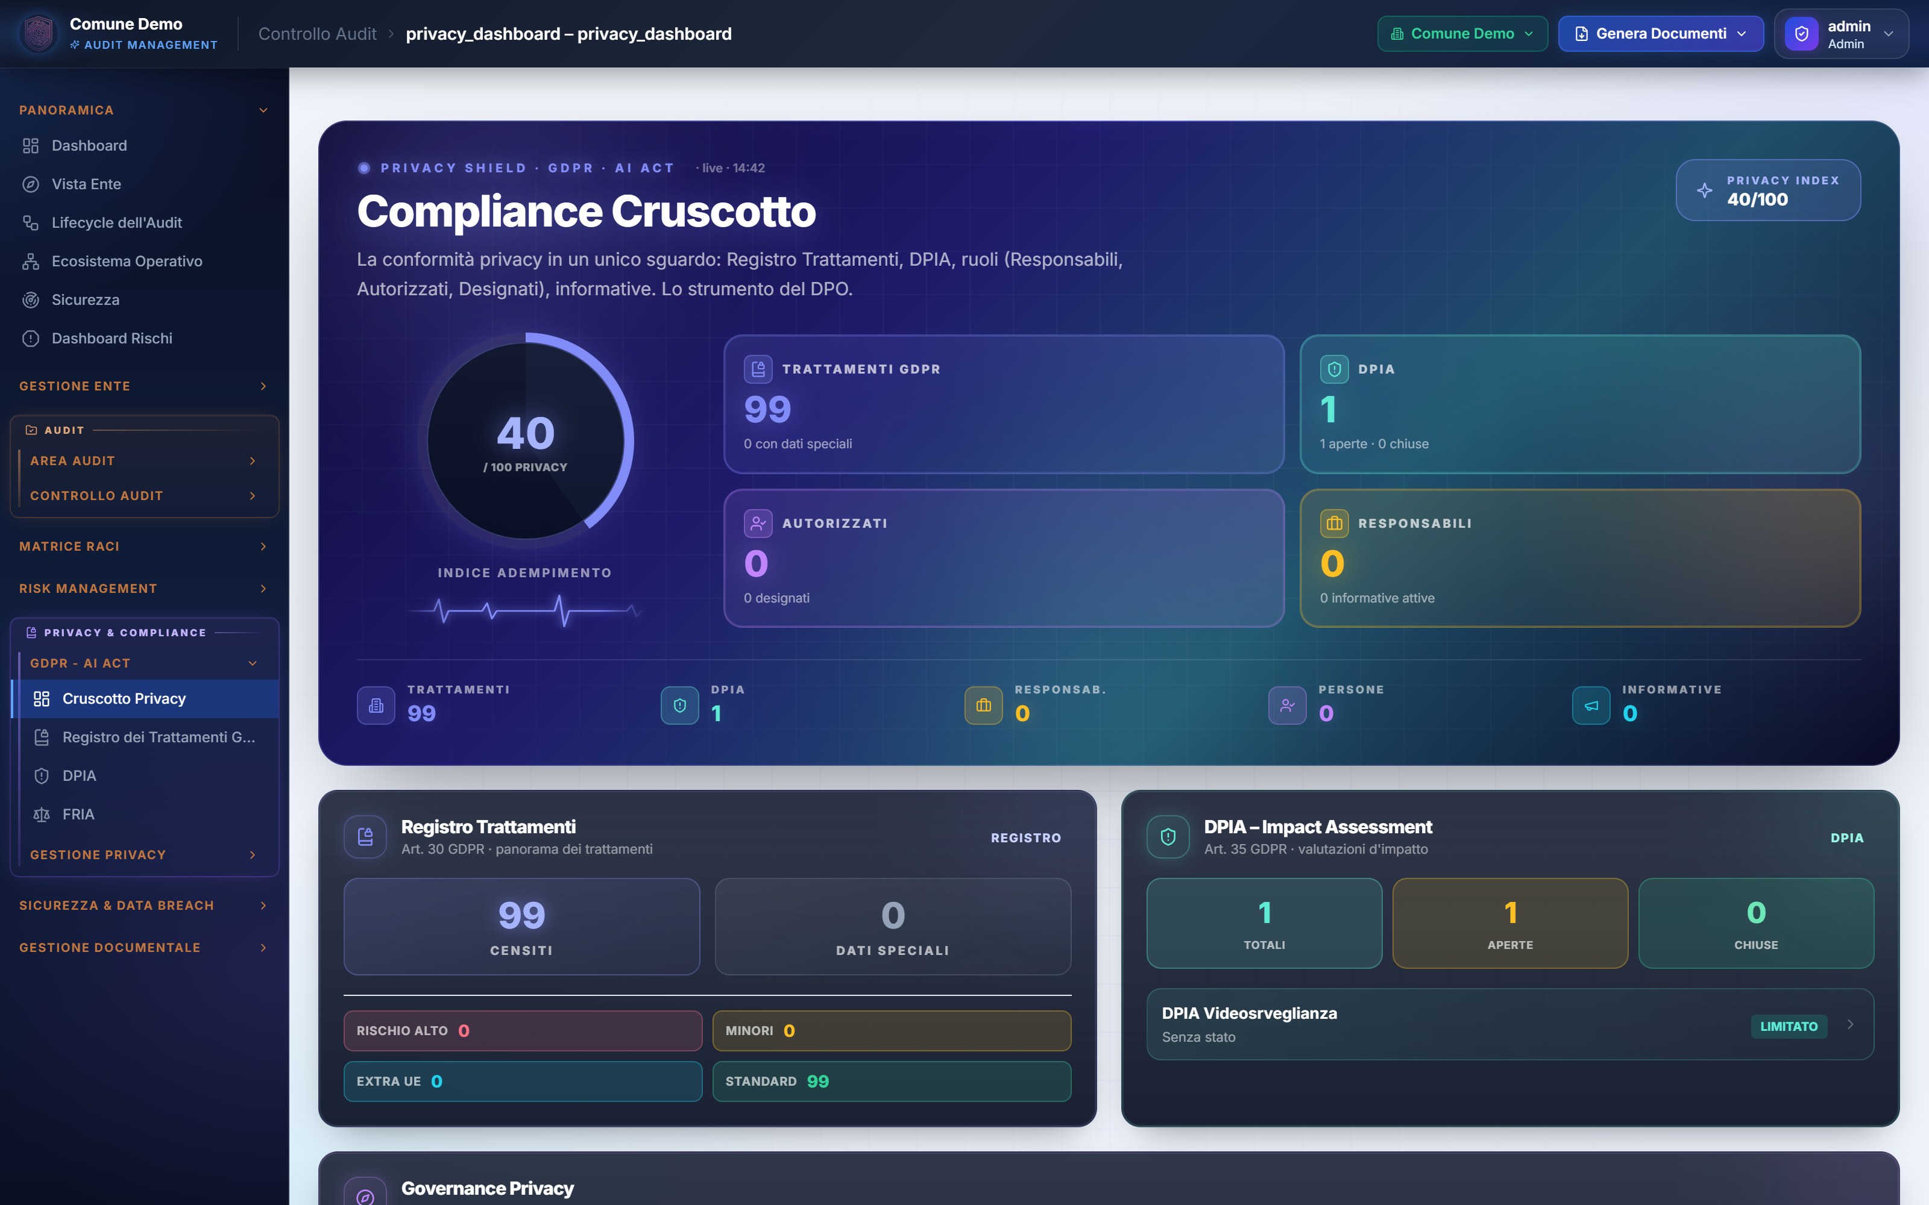
Task: Click the Dashboard Rischi alert icon
Action: 30,339
